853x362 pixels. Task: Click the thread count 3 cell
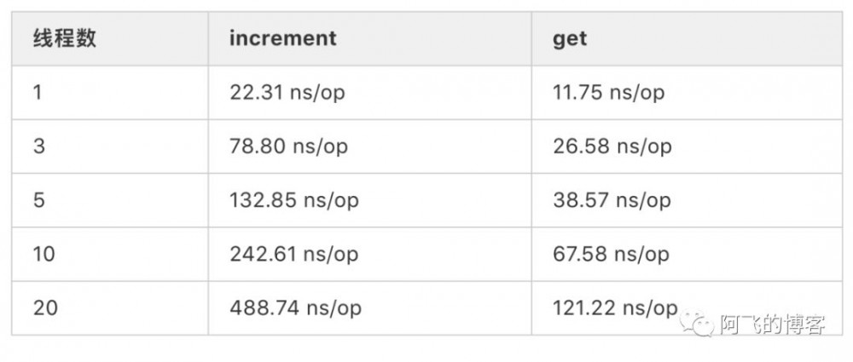point(39,147)
